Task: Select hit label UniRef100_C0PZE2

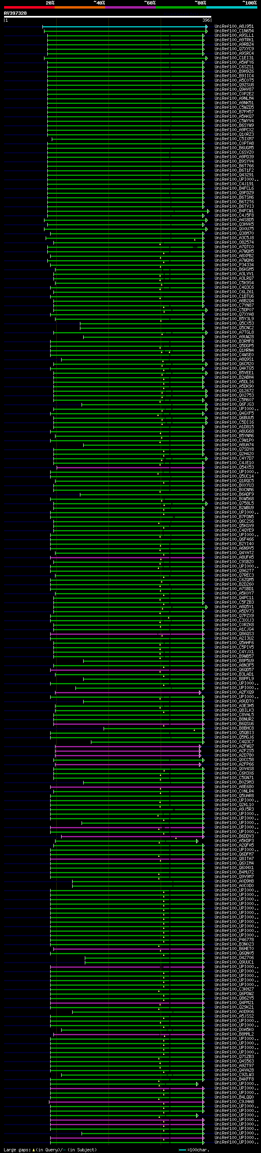Action: (234, 94)
